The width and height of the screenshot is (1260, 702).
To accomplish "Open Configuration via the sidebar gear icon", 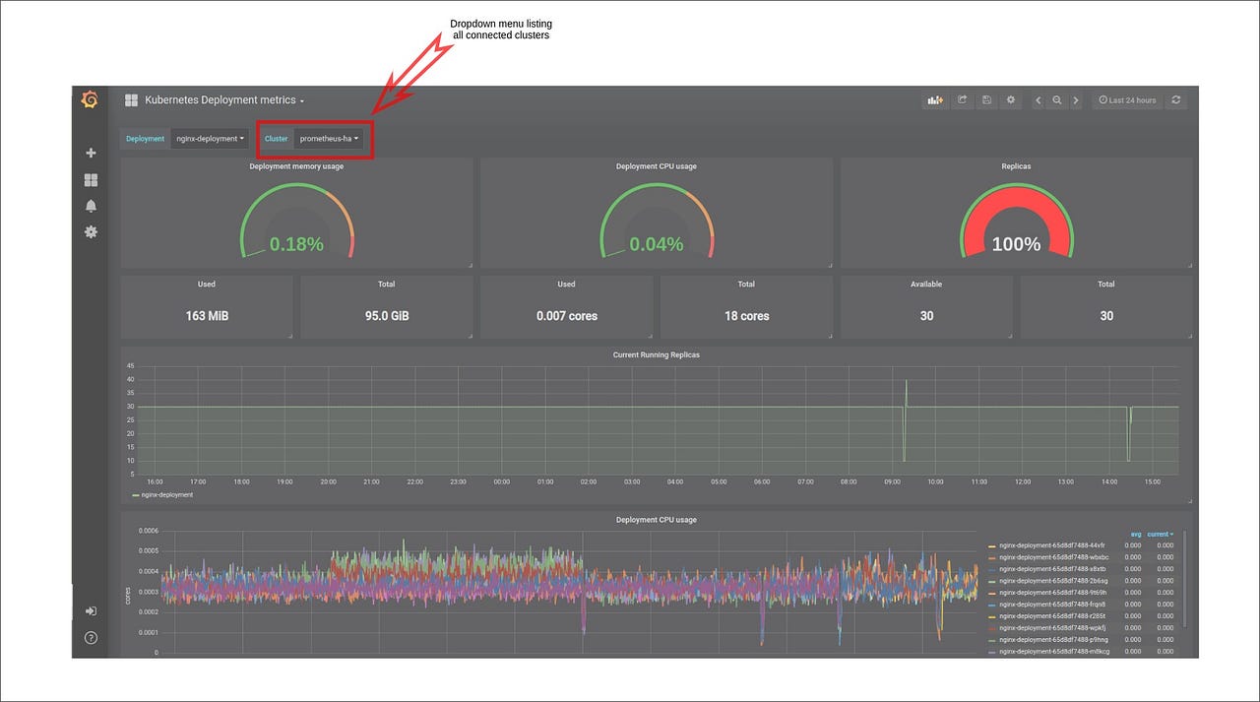I will 90,231.
